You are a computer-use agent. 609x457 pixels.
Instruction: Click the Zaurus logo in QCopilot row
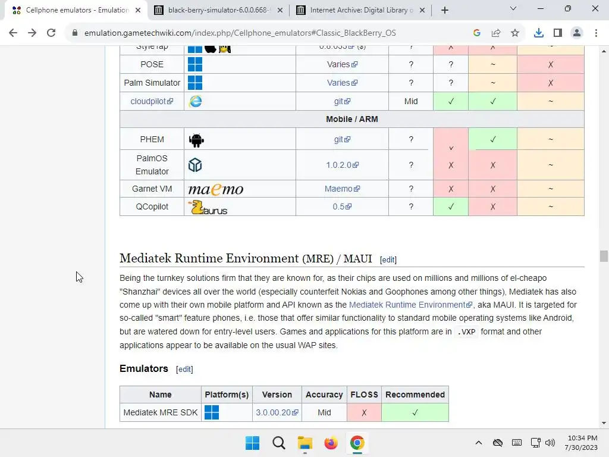(x=208, y=207)
